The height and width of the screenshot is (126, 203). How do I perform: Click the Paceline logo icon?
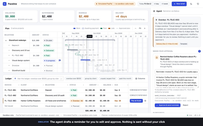click(5, 4)
